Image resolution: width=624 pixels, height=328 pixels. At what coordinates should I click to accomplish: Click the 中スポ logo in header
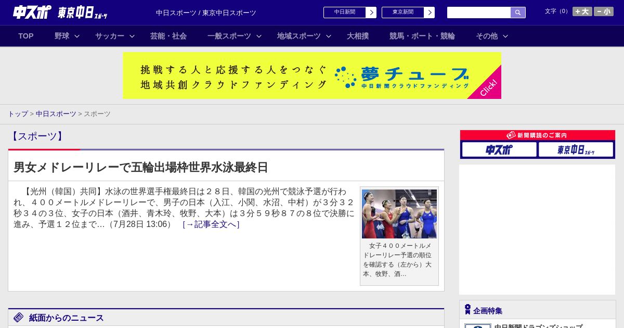point(32,12)
